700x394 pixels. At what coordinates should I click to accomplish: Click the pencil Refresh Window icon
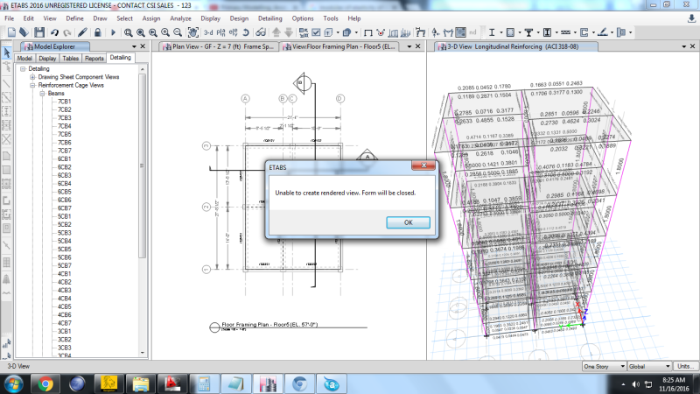pyautogui.click(x=82, y=32)
